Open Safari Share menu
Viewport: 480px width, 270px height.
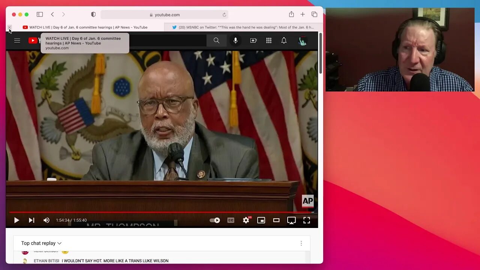pos(291,14)
